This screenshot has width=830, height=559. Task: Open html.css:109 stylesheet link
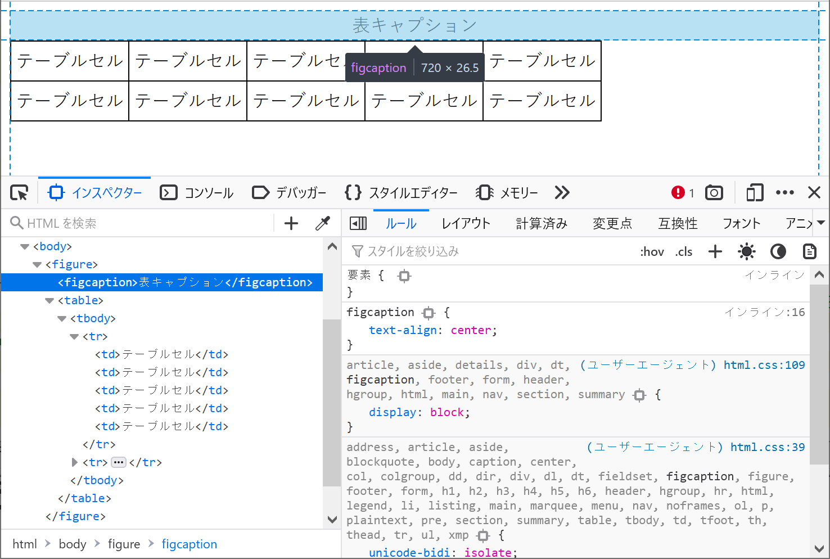coord(764,365)
